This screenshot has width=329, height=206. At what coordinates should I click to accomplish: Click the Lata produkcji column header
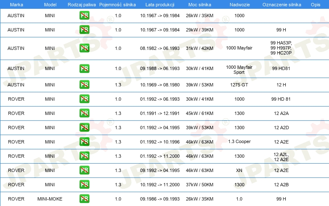(x=160, y=5)
